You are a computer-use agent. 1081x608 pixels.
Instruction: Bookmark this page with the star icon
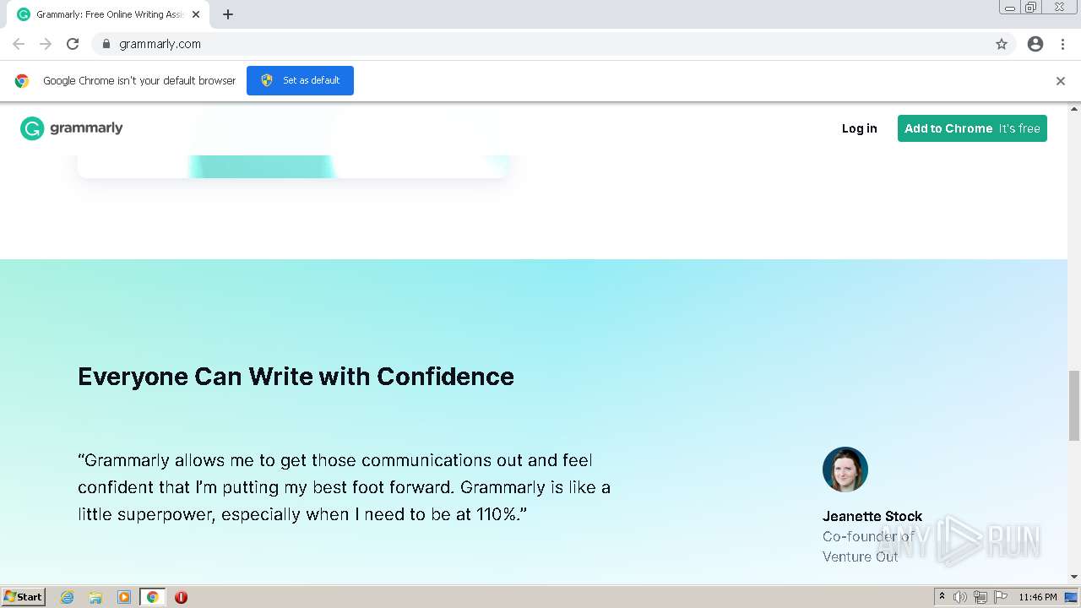pos(1002,44)
